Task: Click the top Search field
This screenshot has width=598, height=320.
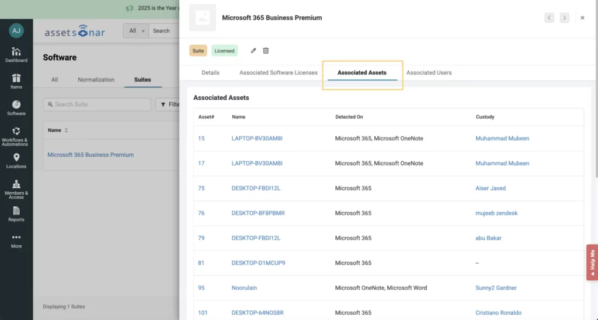Action: pos(164,31)
